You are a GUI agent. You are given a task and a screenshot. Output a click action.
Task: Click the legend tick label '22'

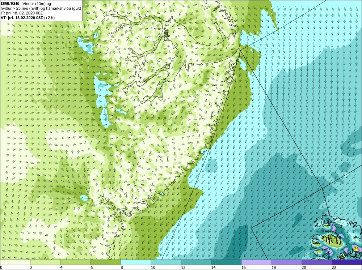(334, 267)
